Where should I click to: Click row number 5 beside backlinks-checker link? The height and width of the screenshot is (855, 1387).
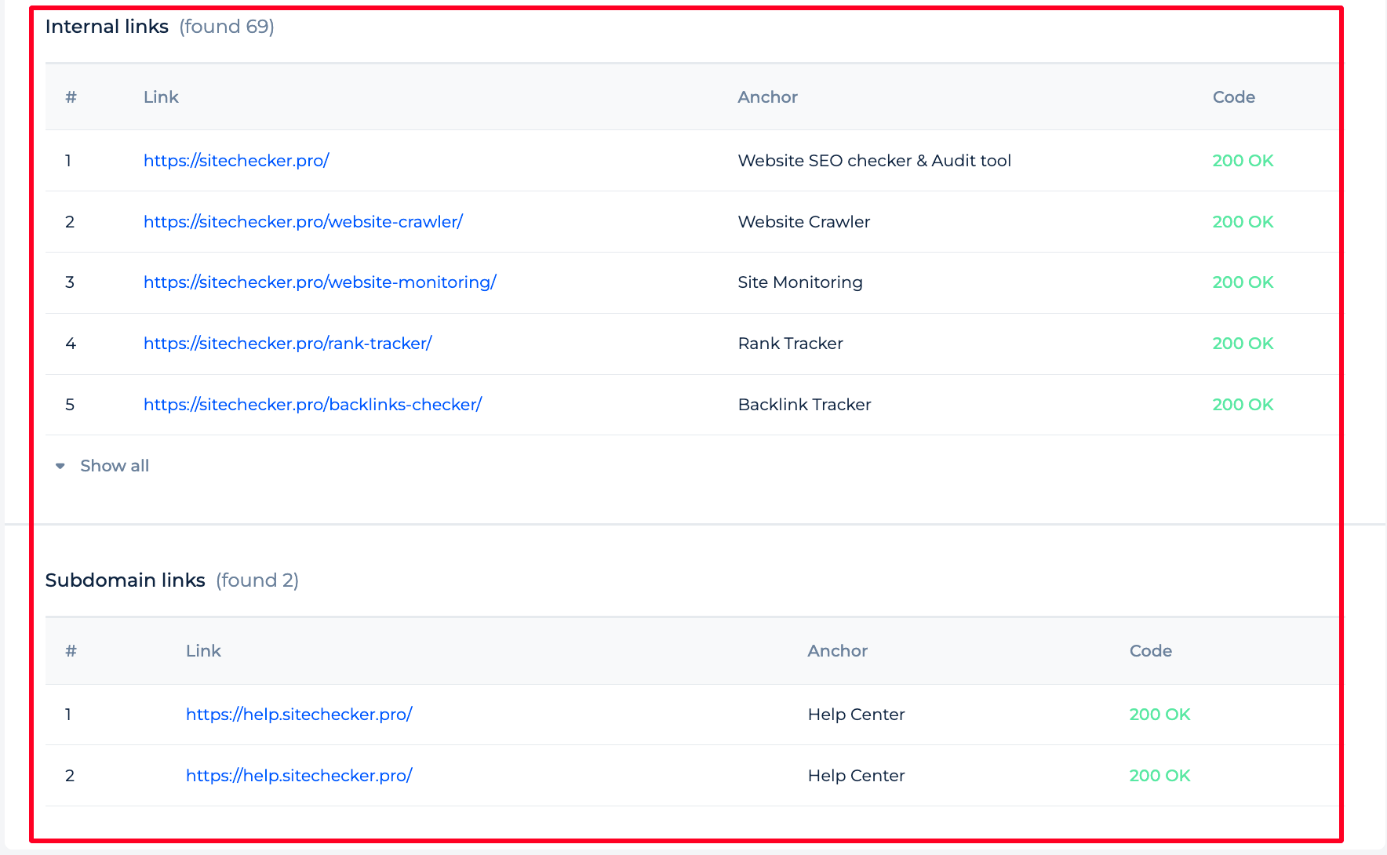point(70,405)
